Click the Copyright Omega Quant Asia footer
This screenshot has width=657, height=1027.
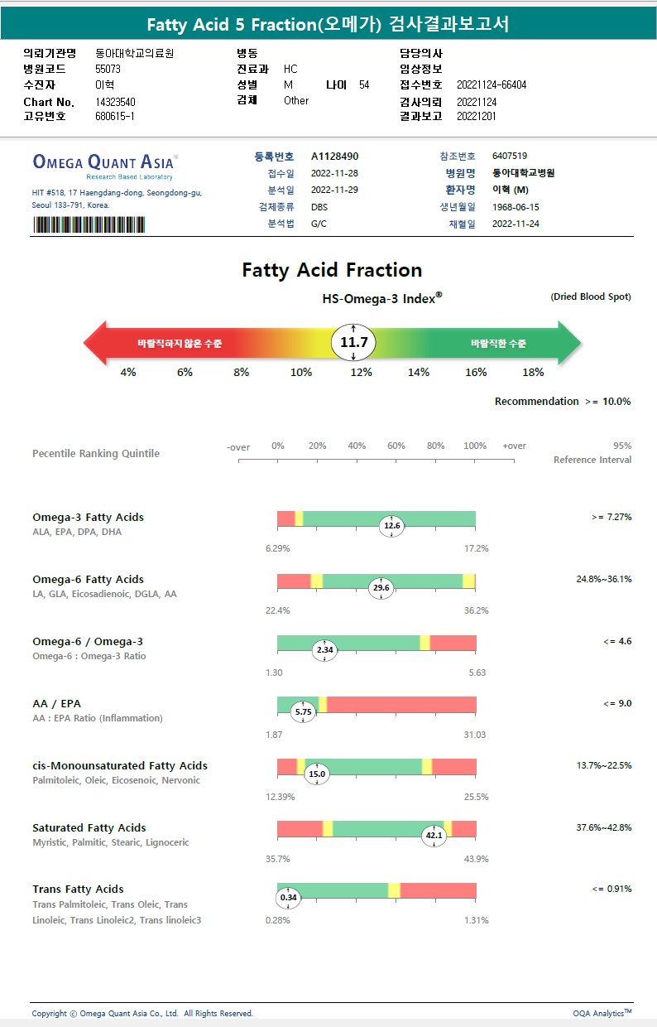[x=142, y=1013]
